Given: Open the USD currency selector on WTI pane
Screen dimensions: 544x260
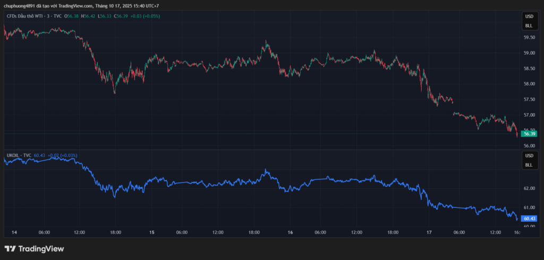Looking at the screenshot, I should pyautogui.click(x=529, y=17).
